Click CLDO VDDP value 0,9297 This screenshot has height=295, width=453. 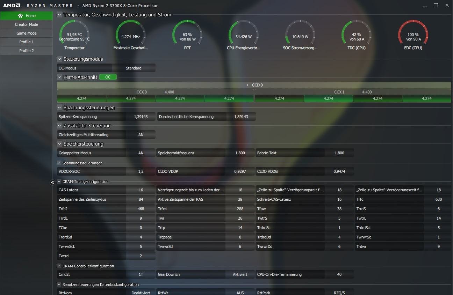click(x=240, y=171)
